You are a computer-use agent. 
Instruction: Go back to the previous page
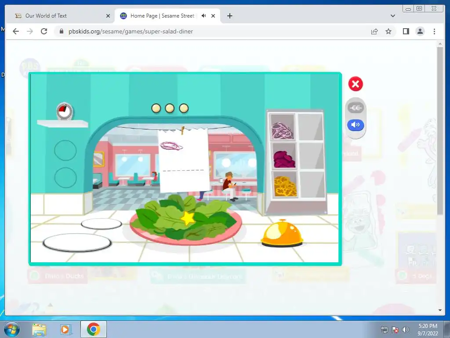pos(16,31)
